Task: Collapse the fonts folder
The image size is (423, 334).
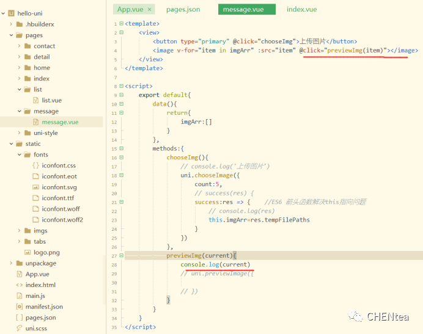Action: (x=20, y=154)
